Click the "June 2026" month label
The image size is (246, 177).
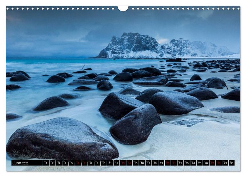[20, 163]
